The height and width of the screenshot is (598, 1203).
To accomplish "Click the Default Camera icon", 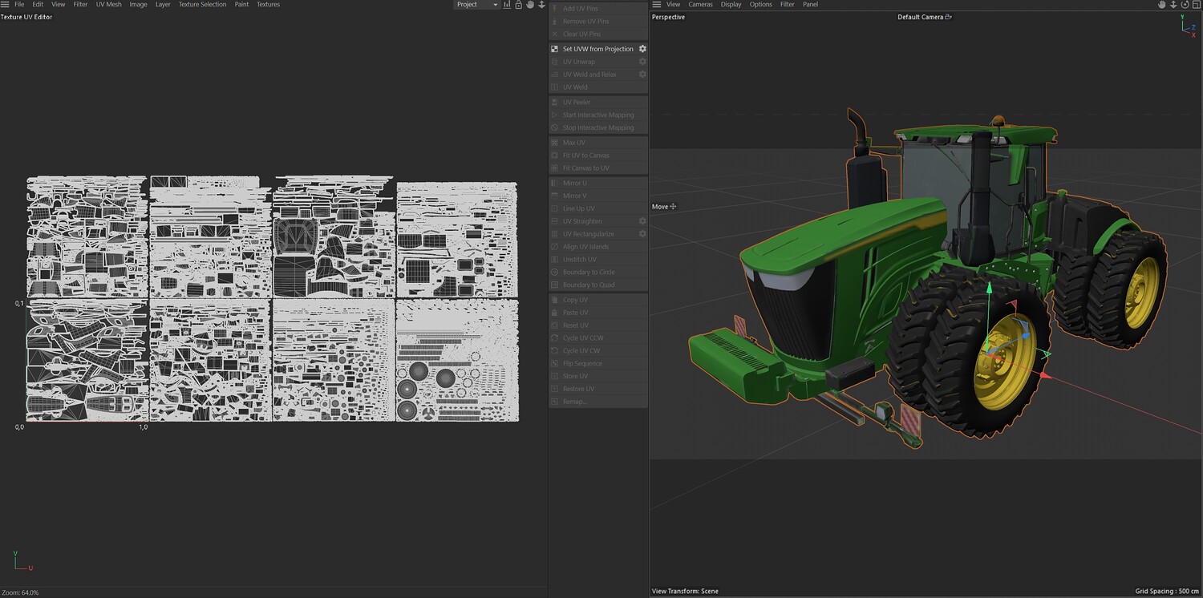I will pyautogui.click(x=948, y=17).
